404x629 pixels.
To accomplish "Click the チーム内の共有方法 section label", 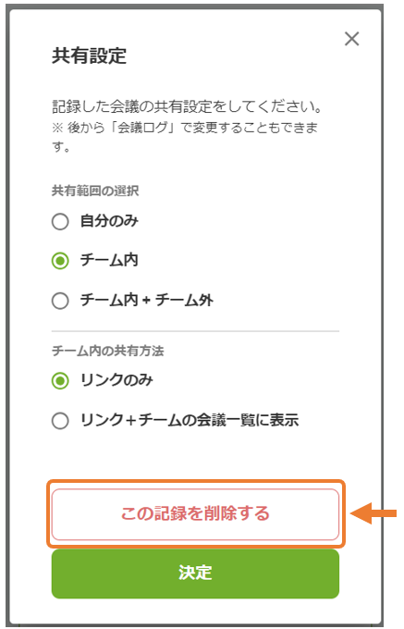I will [108, 351].
